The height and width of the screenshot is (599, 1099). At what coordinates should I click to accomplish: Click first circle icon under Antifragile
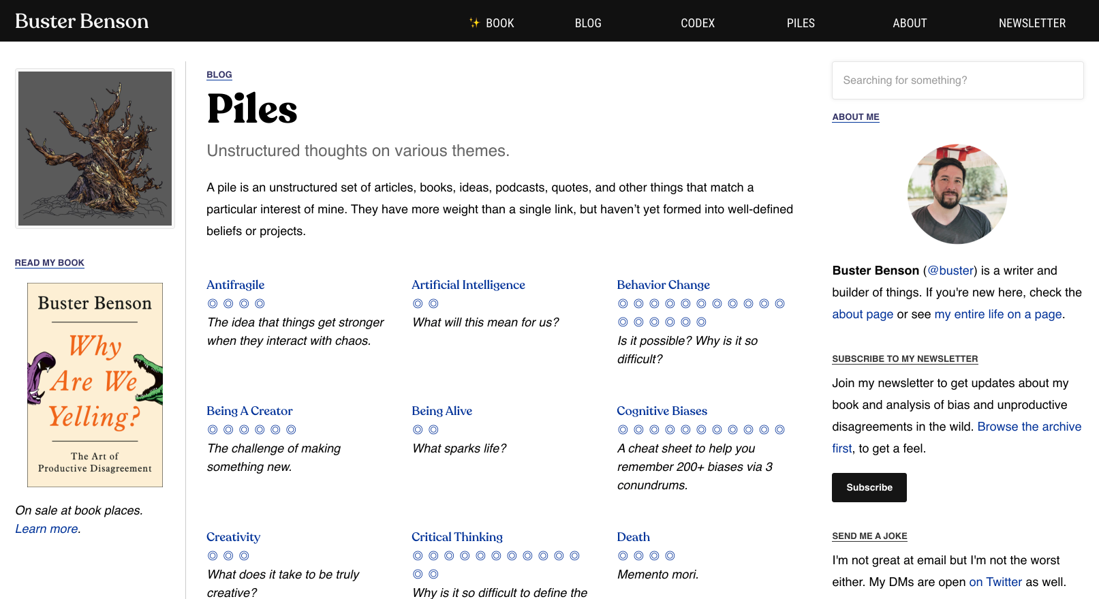click(213, 304)
